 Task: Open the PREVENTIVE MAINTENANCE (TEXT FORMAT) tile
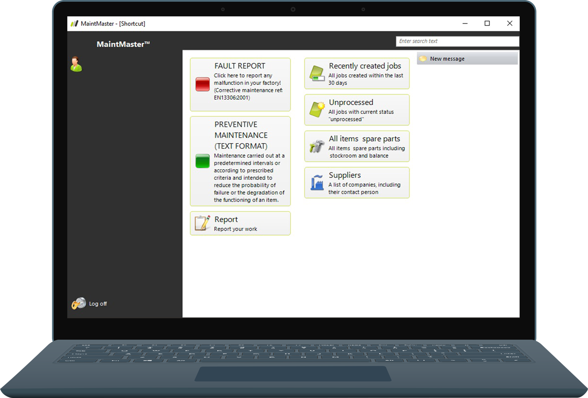click(240, 161)
